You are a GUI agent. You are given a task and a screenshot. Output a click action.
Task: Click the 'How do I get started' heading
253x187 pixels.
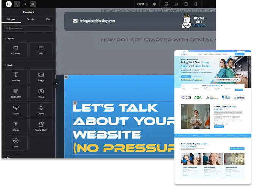(x=158, y=40)
